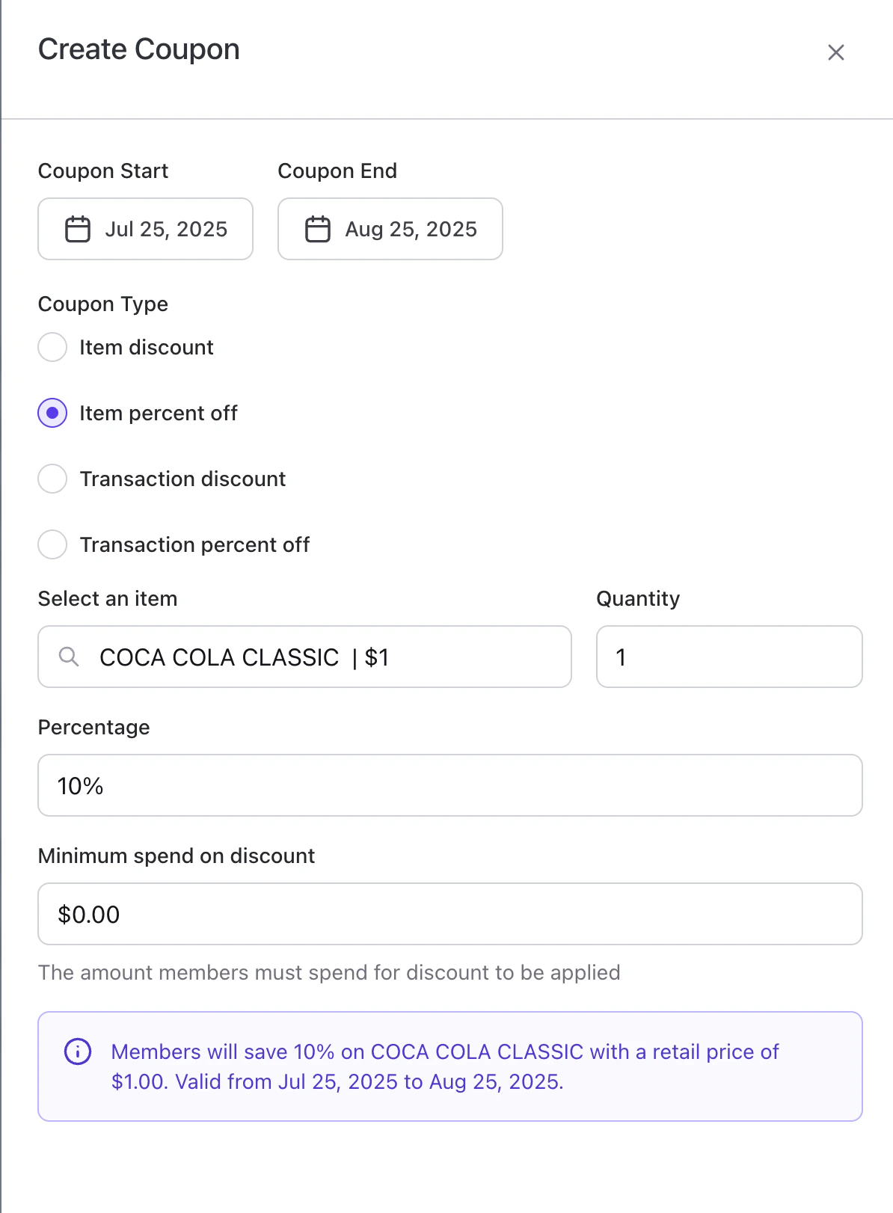Click the Transaction discount label text
Viewport: 893px width, 1213px height.
pos(182,479)
